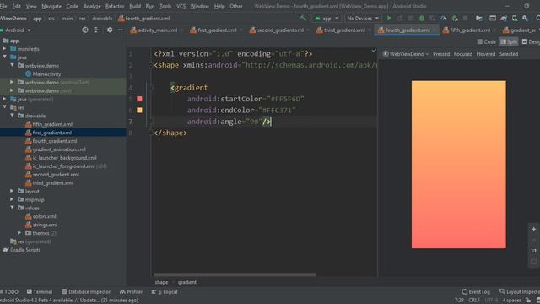Click the CRLF line separator in status bar
The width and height of the screenshot is (540, 304).
point(474,301)
